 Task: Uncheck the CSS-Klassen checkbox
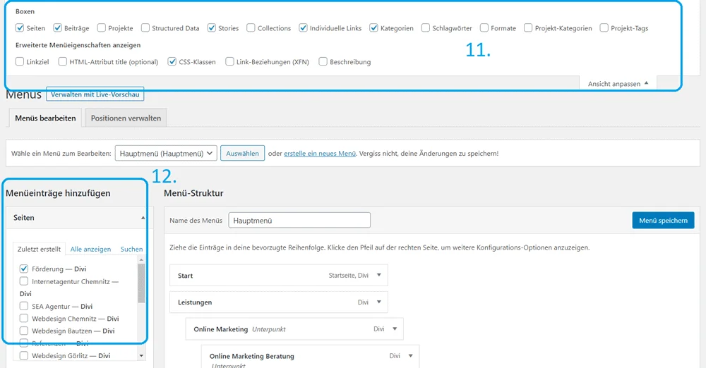tap(172, 61)
